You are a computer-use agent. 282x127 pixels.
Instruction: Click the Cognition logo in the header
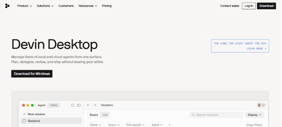(7, 6)
